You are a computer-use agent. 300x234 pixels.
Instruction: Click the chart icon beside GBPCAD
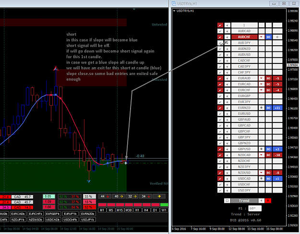coord(220,125)
